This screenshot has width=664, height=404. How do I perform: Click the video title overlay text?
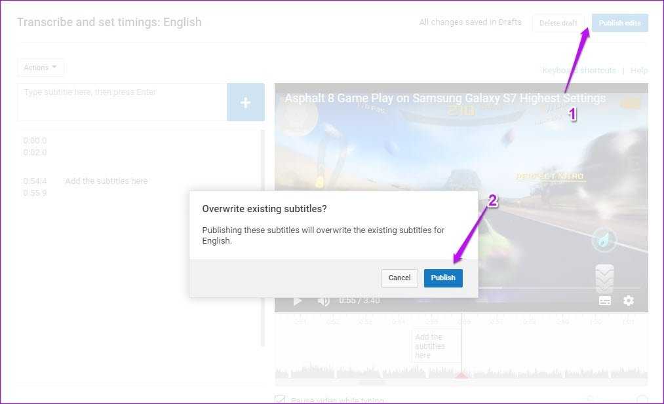pyautogui.click(x=444, y=98)
